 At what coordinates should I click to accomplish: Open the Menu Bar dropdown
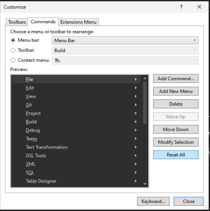pos(125,40)
